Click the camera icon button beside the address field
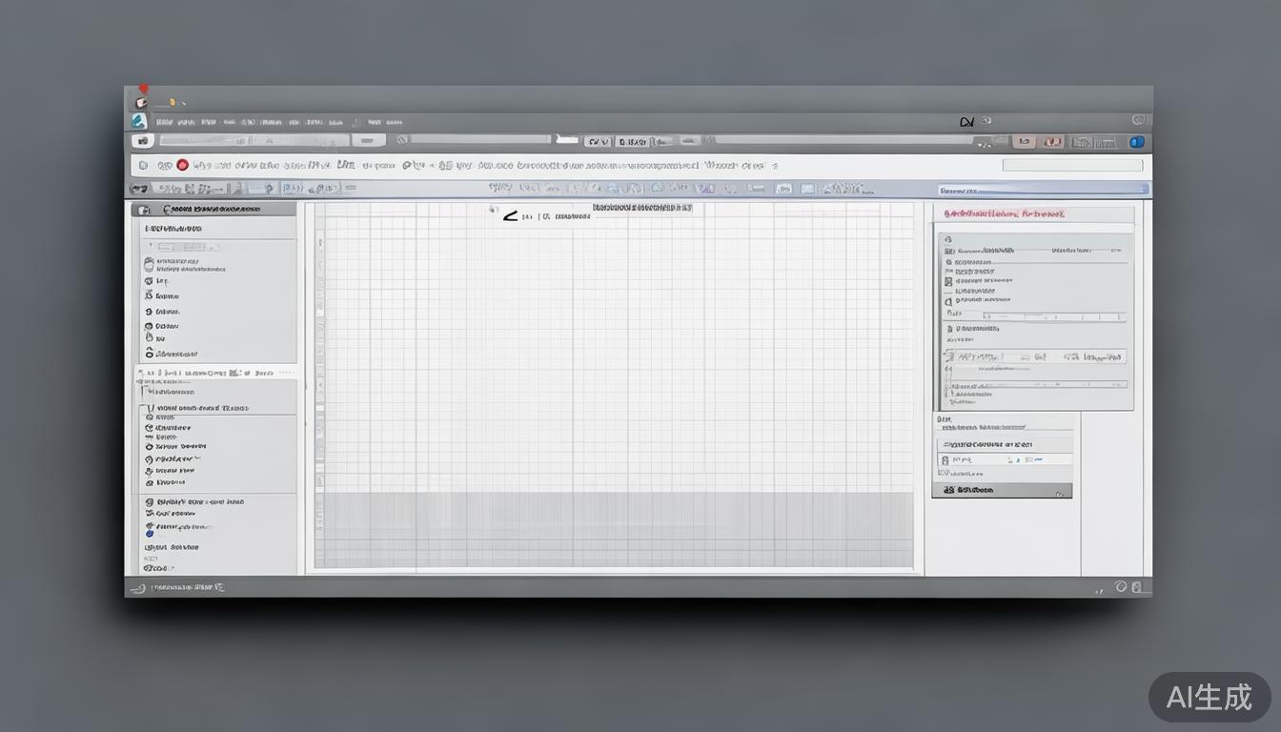 click(x=143, y=141)
